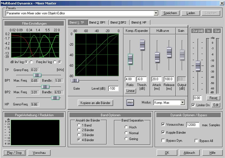The height and width of the screenshot is (158, 225).
Task: Set Band Separation to Hoch
Action: [126, 127]
